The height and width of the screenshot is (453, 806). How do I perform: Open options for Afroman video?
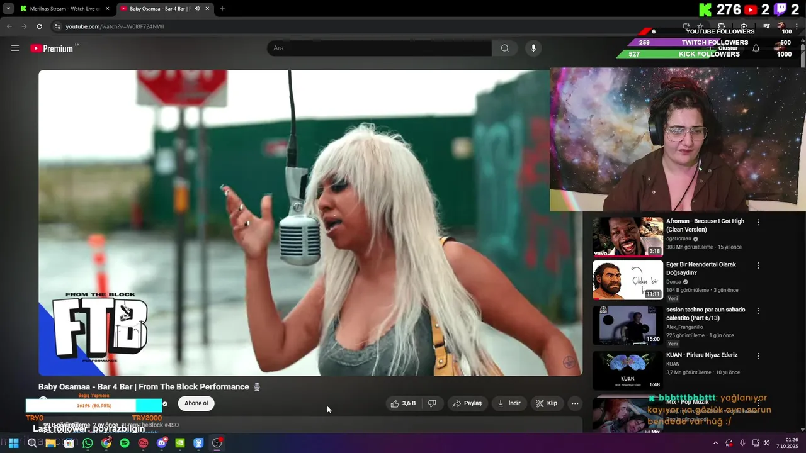point(758,222)
